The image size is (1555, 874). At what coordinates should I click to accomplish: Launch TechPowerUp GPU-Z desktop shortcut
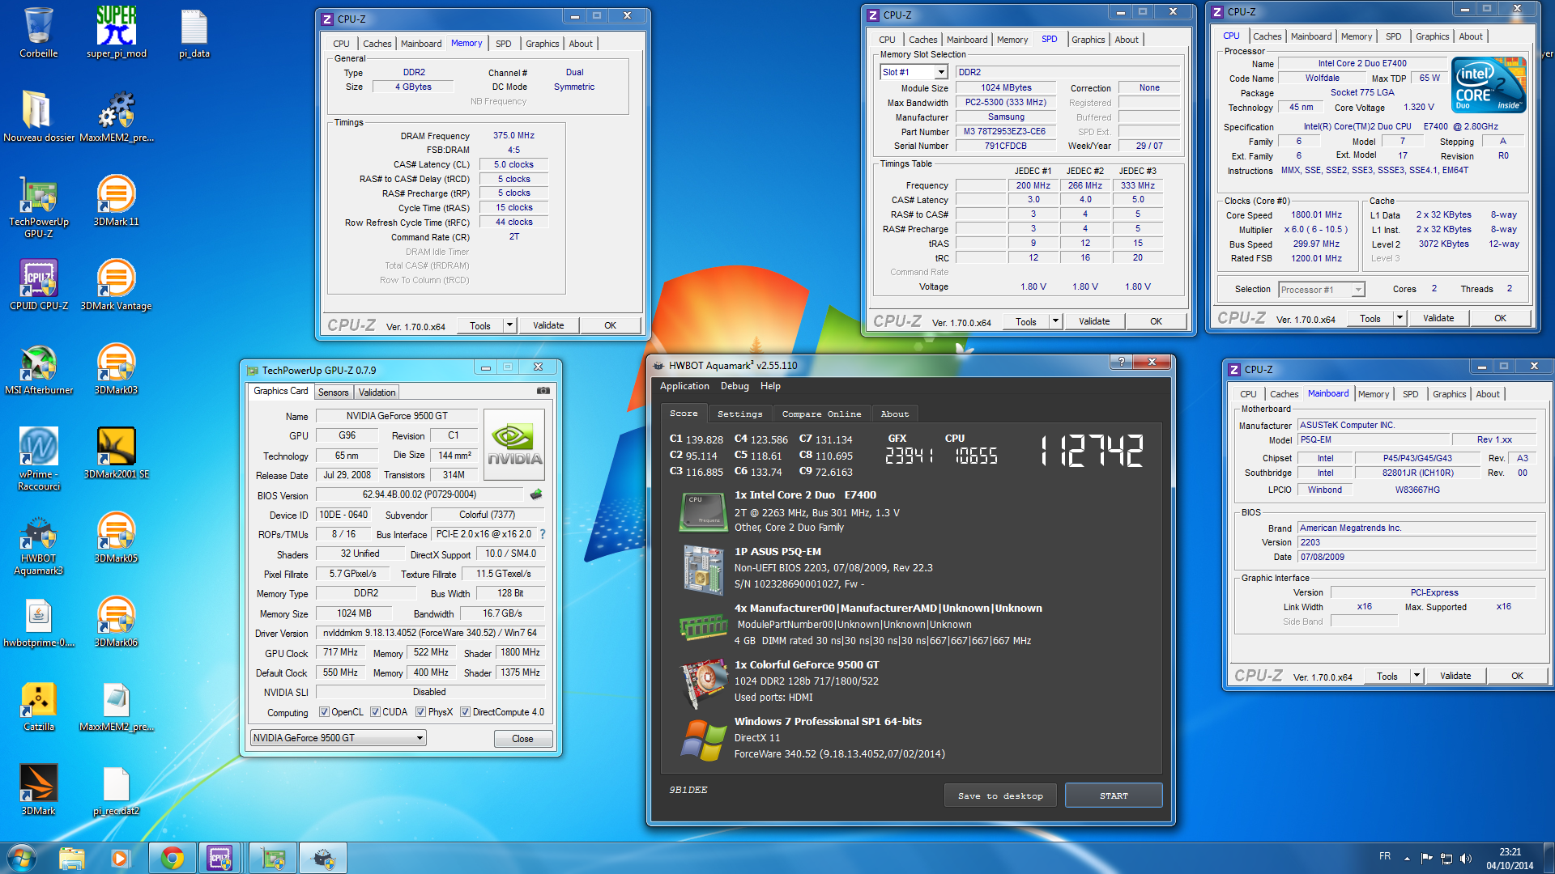[x=38, y=207]
